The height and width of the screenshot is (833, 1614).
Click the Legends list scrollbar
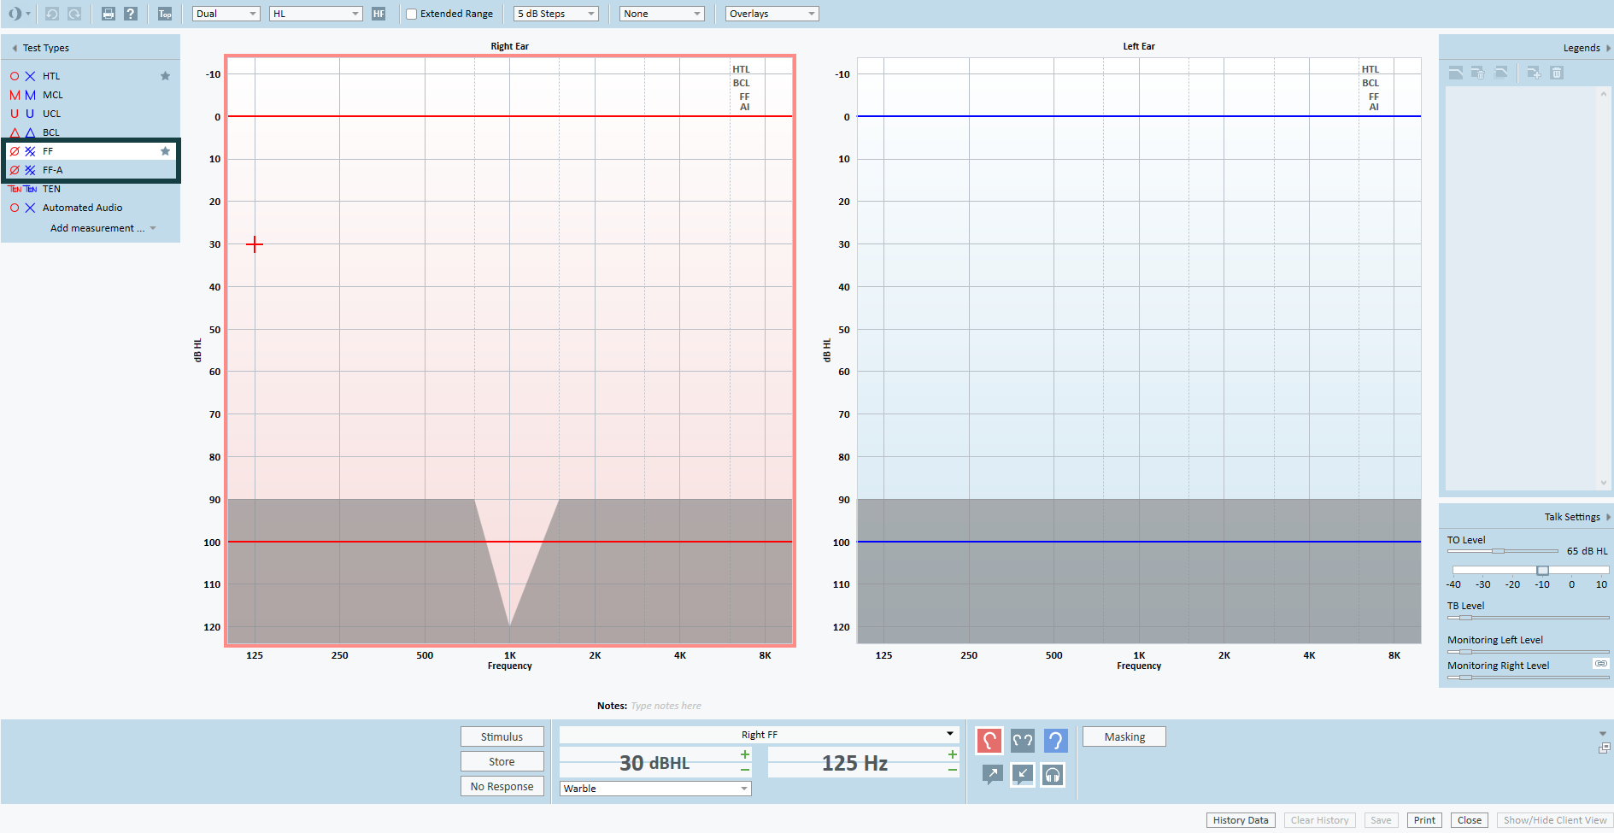tap(1603, 288)
